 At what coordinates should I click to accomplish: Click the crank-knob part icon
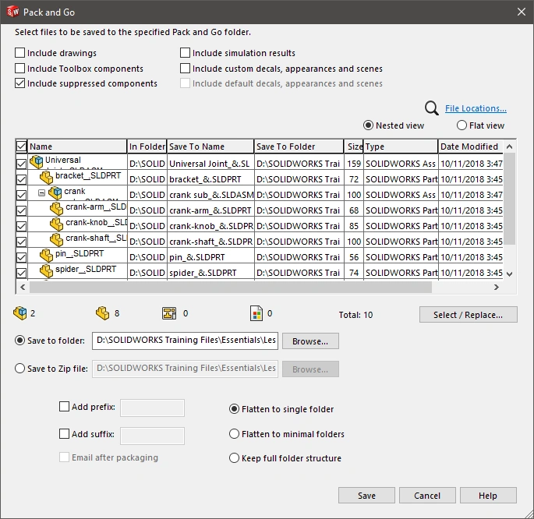tap(57, 224)
